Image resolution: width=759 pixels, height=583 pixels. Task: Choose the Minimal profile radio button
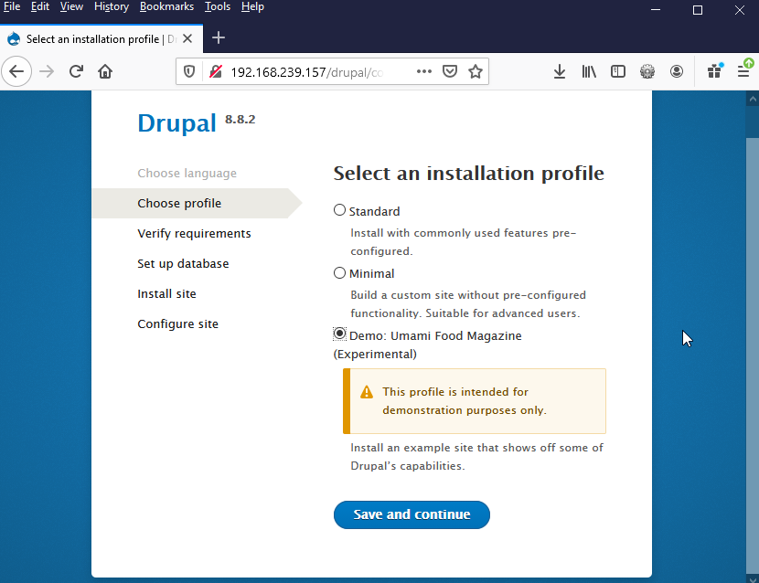340,272
